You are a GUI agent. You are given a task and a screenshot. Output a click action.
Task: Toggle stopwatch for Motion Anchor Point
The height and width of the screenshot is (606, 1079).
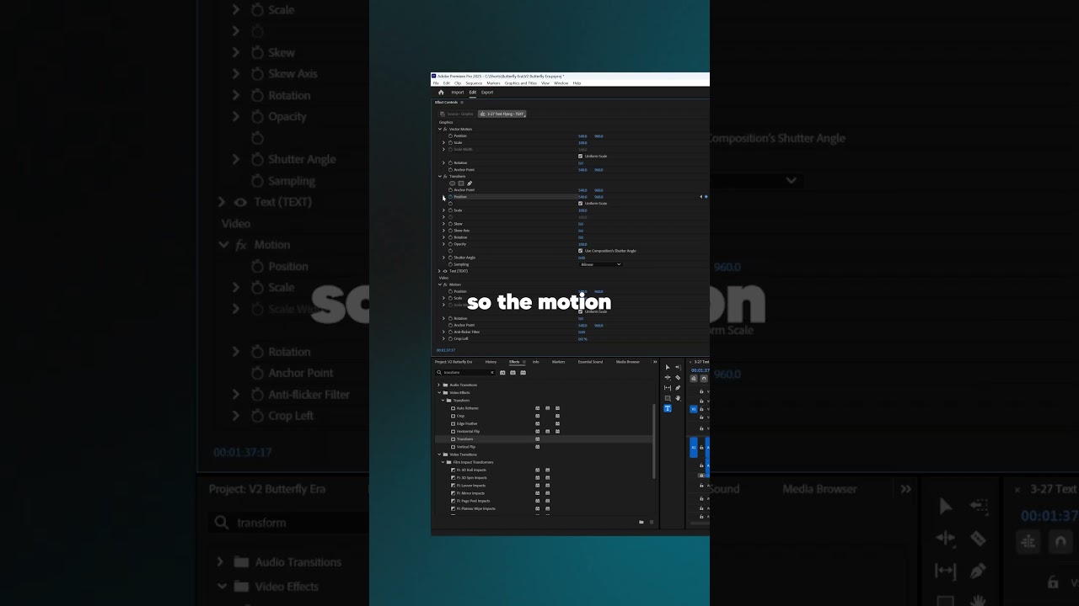click(450, 325)
